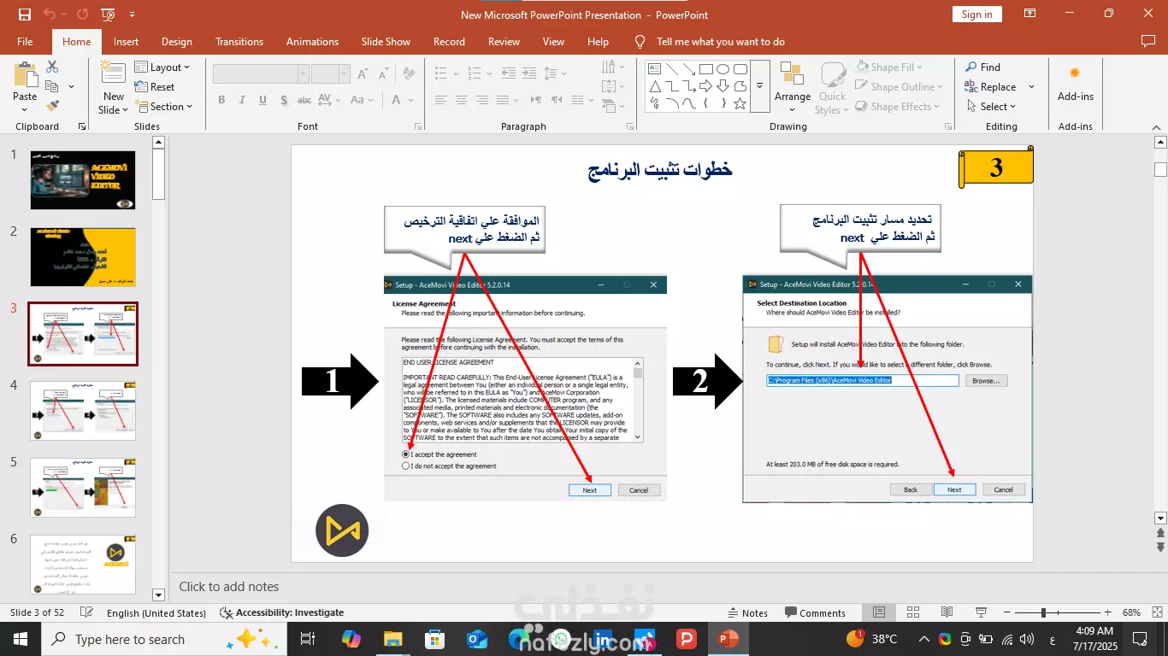Viewport: 1168px width, 656px height.
Task: Switch to the Design tab
Action: click(177, 42)
